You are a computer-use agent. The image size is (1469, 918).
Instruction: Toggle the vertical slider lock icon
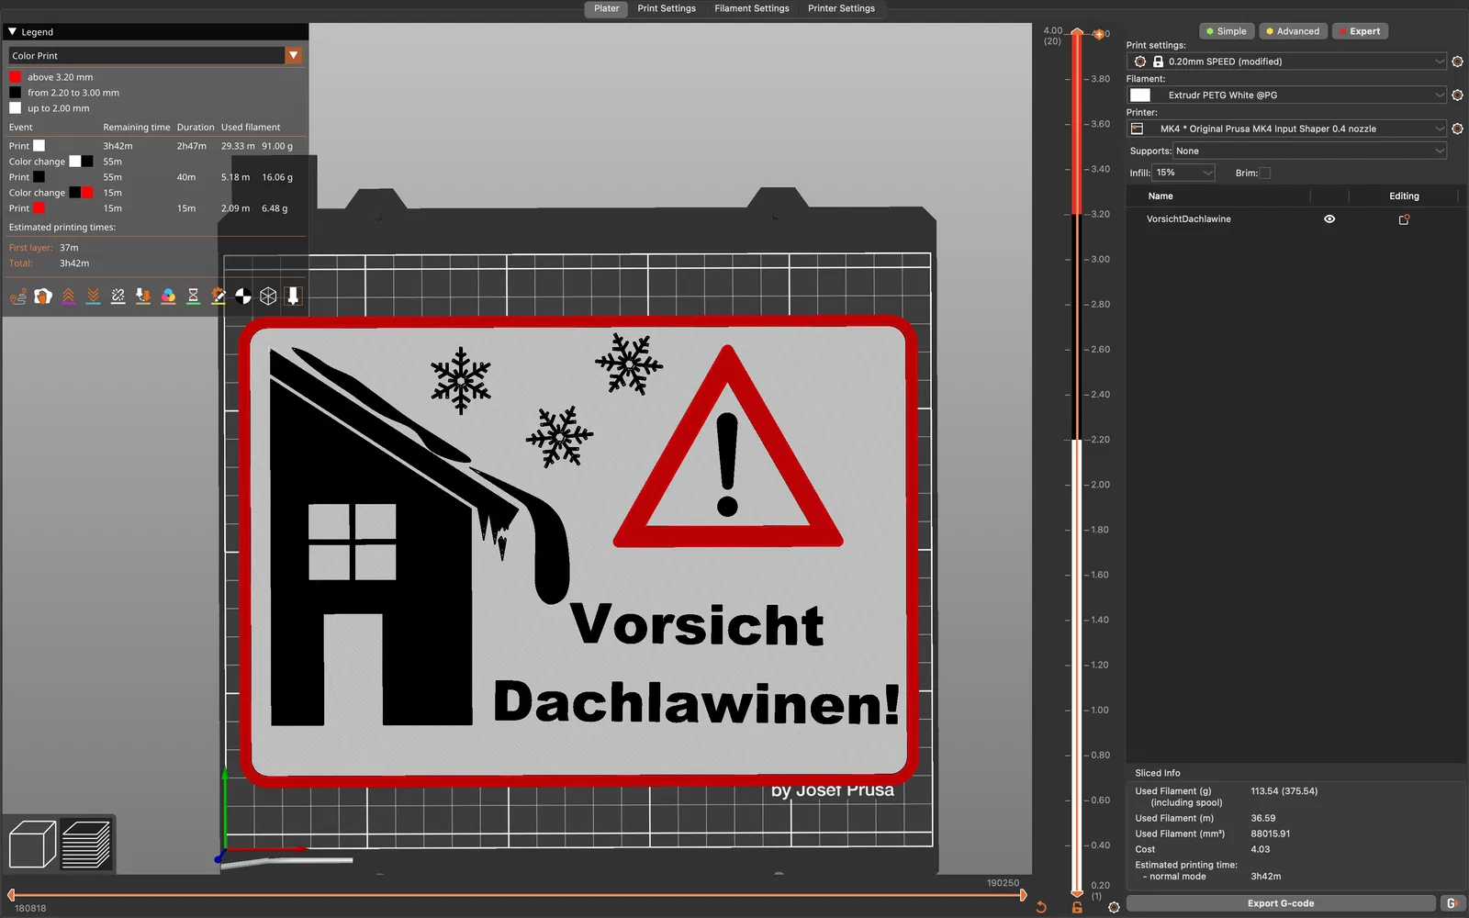tap(1077, 907)
